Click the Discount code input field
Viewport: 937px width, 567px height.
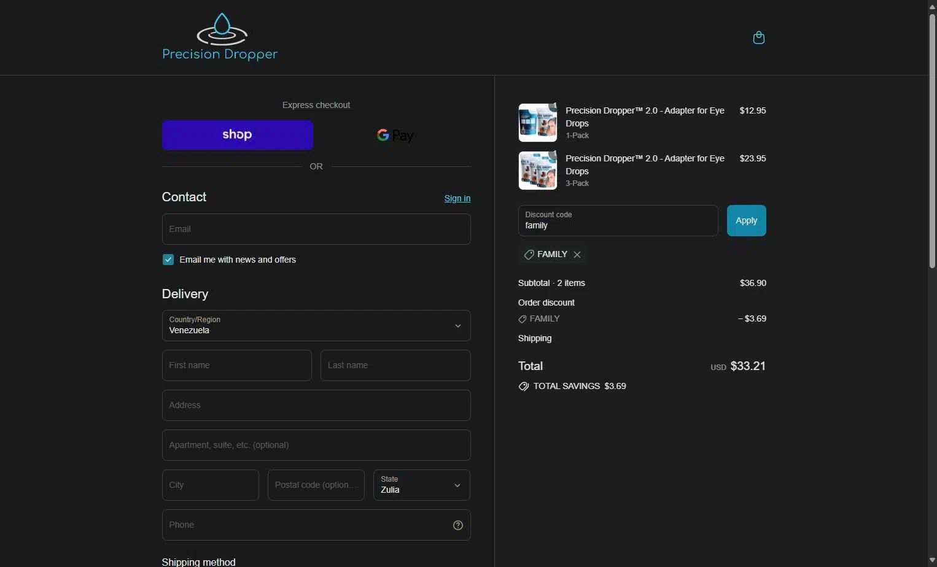pyautogui.click(x=618, y=221)
